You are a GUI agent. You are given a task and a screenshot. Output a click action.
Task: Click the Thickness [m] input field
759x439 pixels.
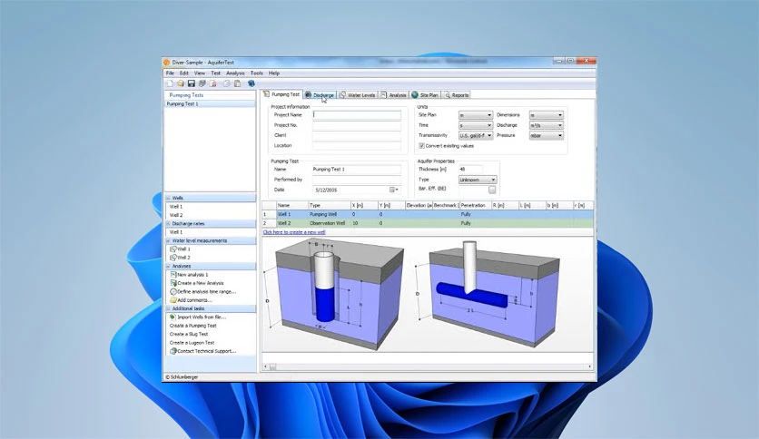pos(470,170)
